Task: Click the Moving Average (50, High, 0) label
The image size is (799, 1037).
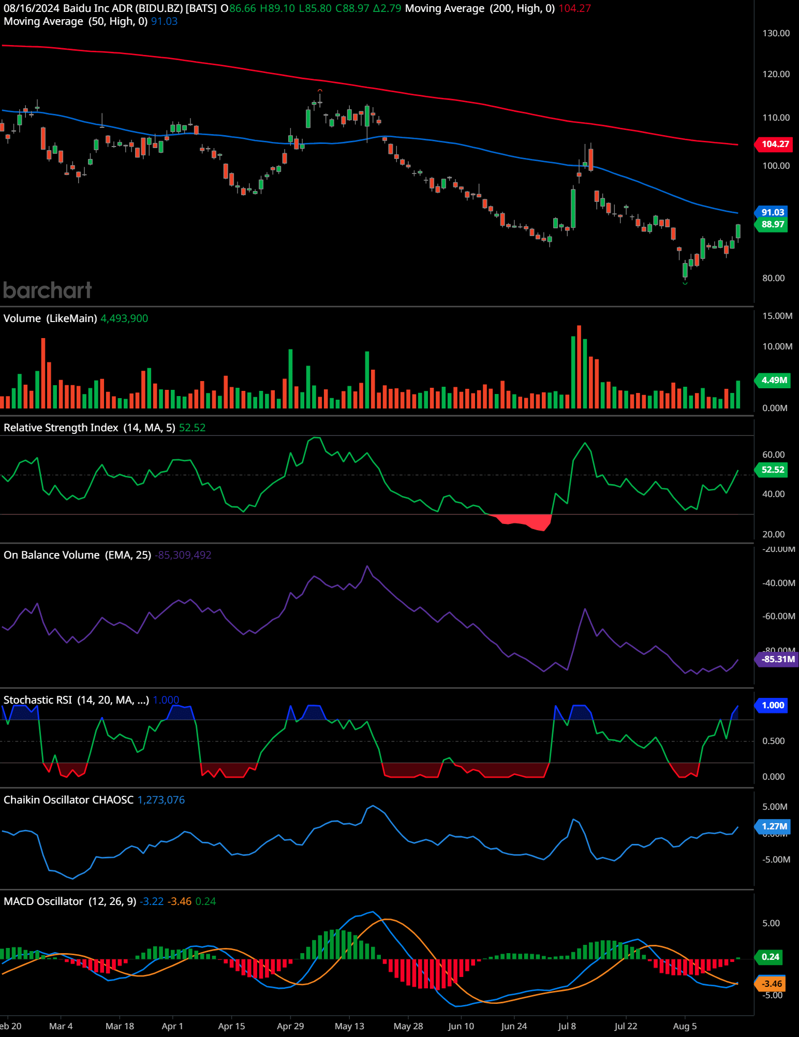Action: [x=76, y=21]
